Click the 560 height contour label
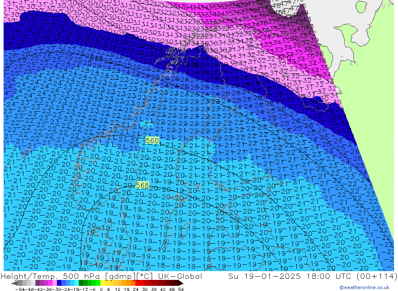Screen dimensions: 398x291 pyautogui.click(x=152, y=141)
